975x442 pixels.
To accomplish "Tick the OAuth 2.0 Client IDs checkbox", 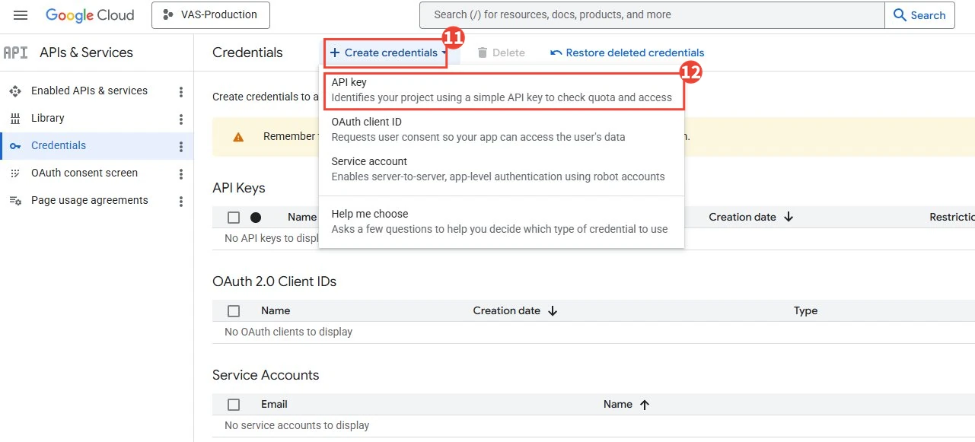I will 234,311.
